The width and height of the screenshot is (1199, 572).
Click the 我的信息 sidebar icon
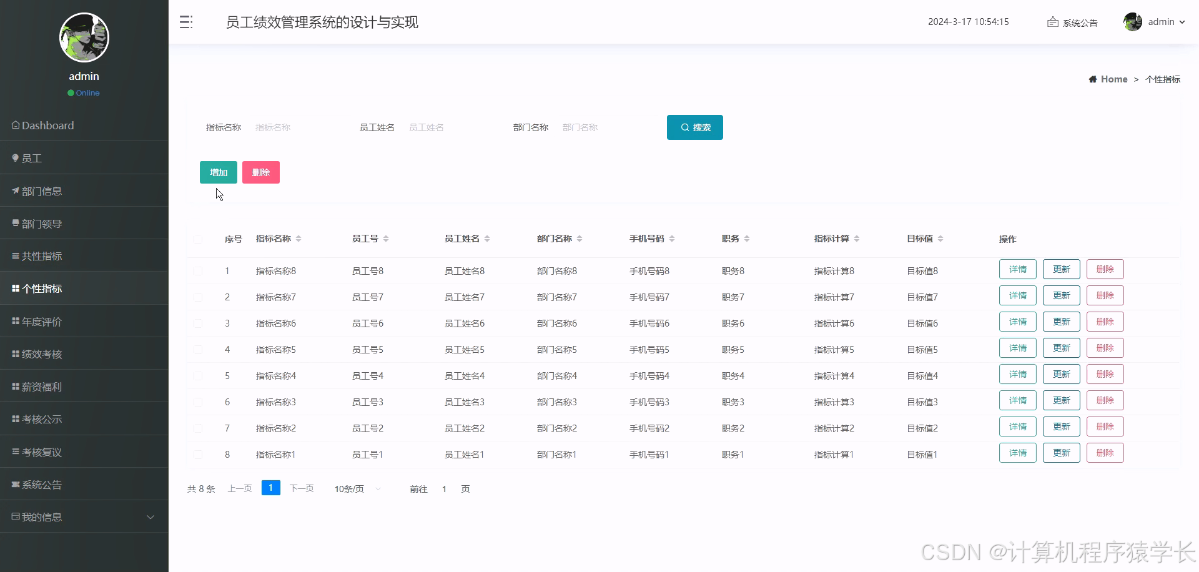[x=16, y=516]
